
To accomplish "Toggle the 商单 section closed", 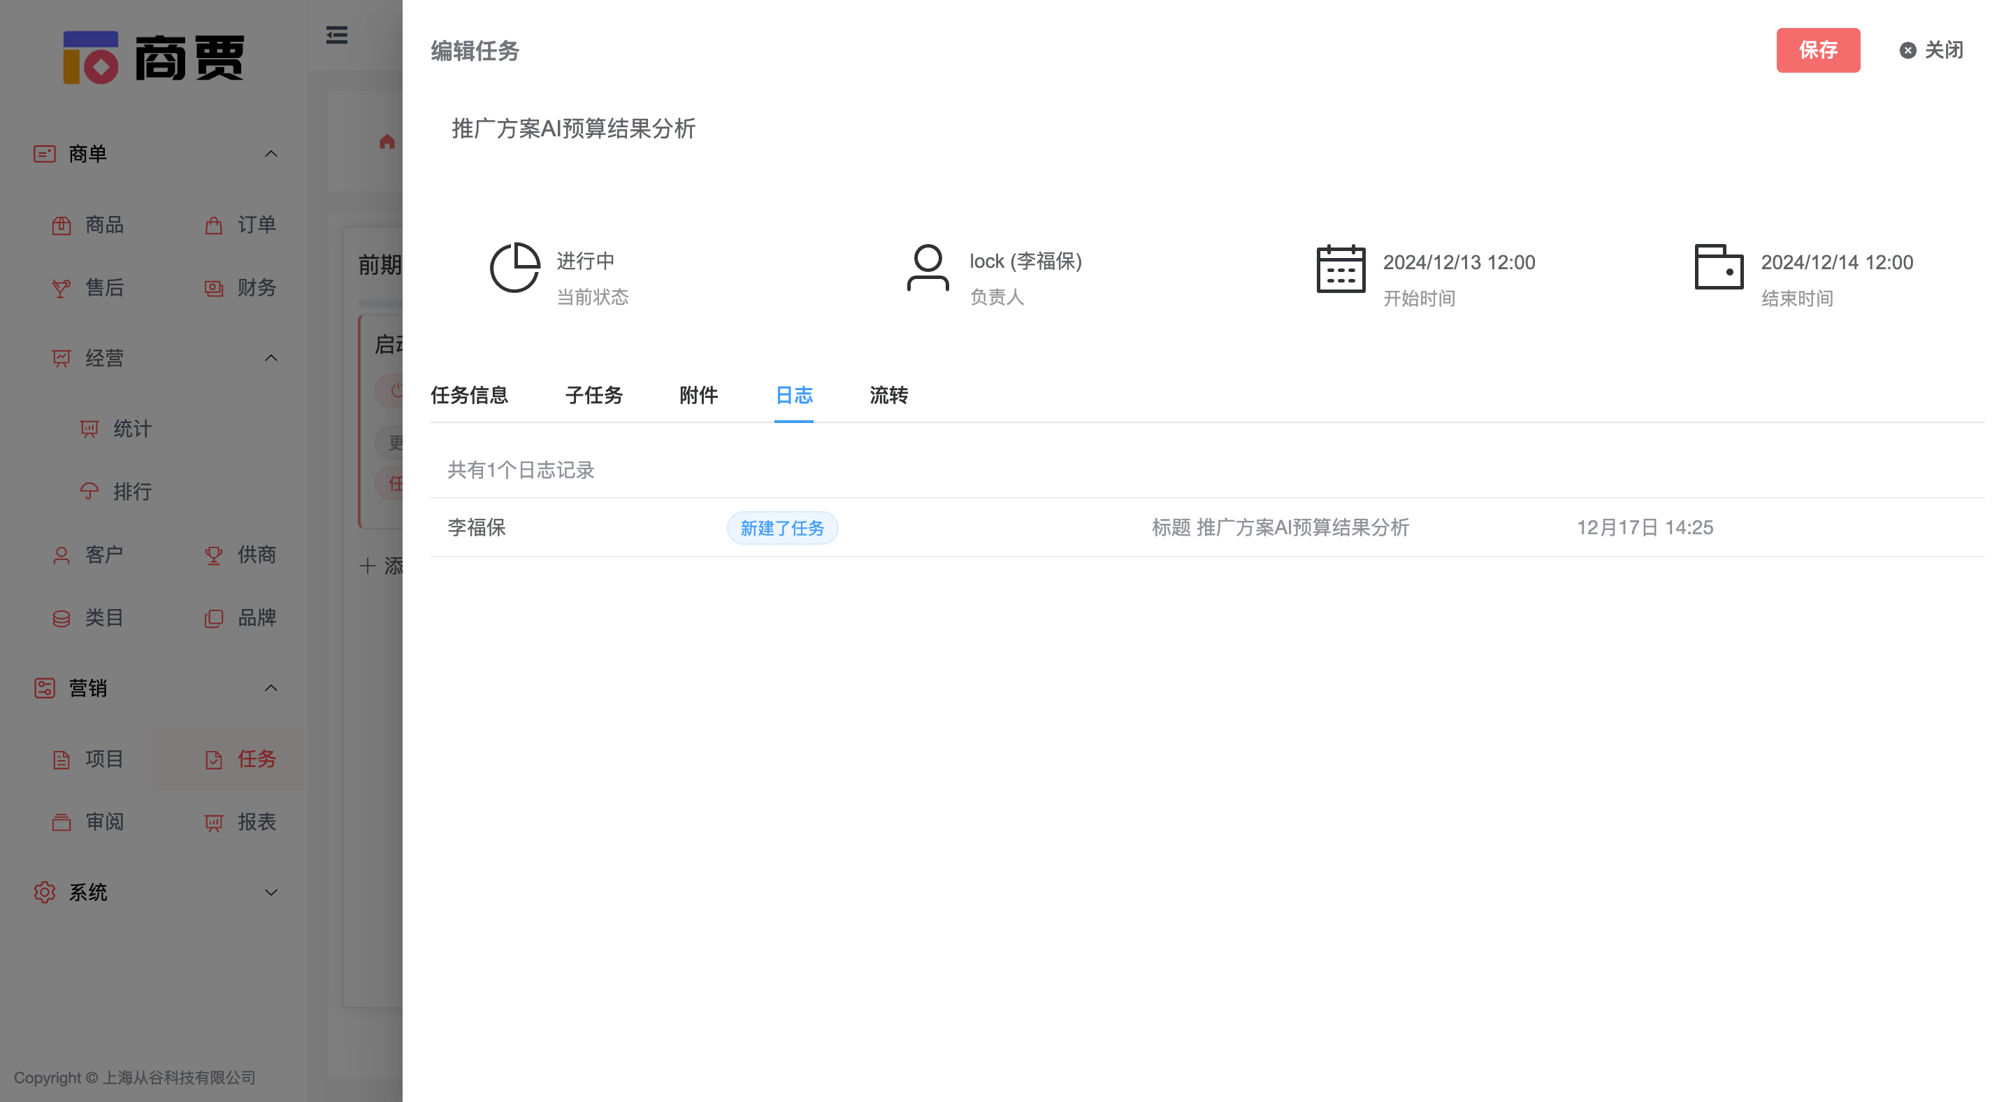I will point(271,153).
